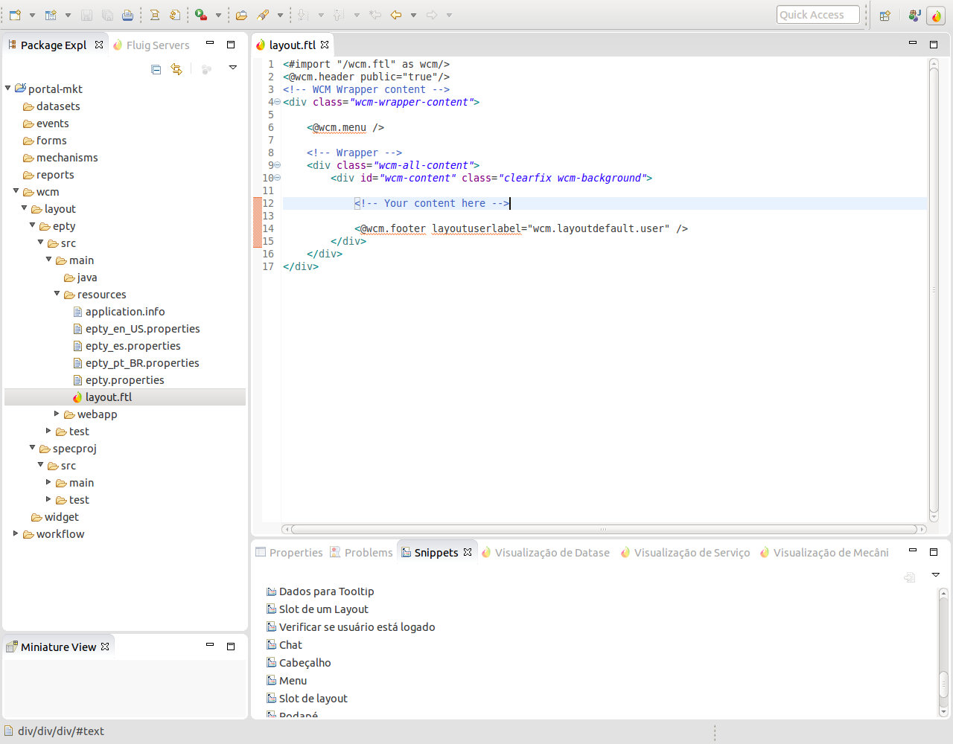
Task: Click the Open Perspective icon
Action: coord(885,16)
